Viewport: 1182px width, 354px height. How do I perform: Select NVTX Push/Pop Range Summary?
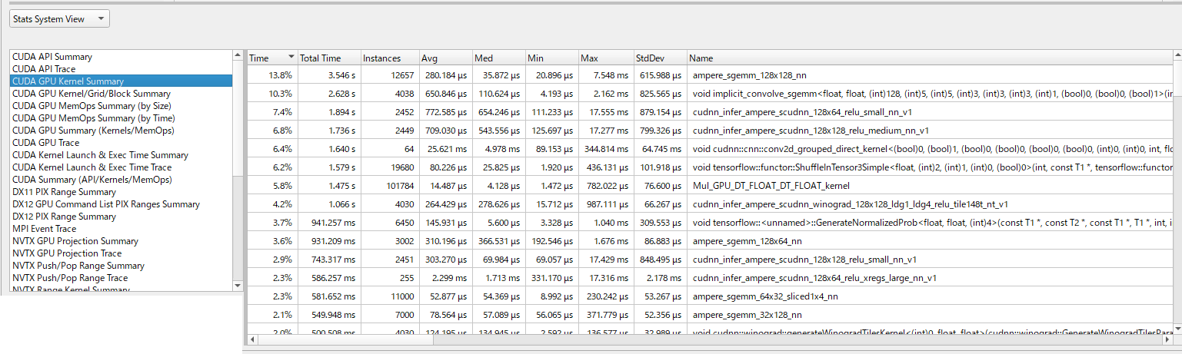[x=78, y=266]
